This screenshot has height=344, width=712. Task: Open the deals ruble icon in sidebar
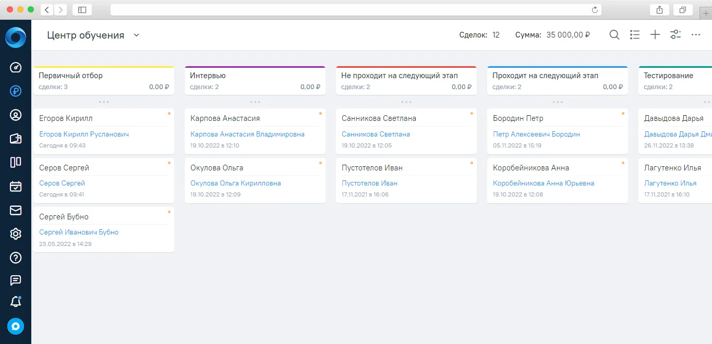pos(16,91)
